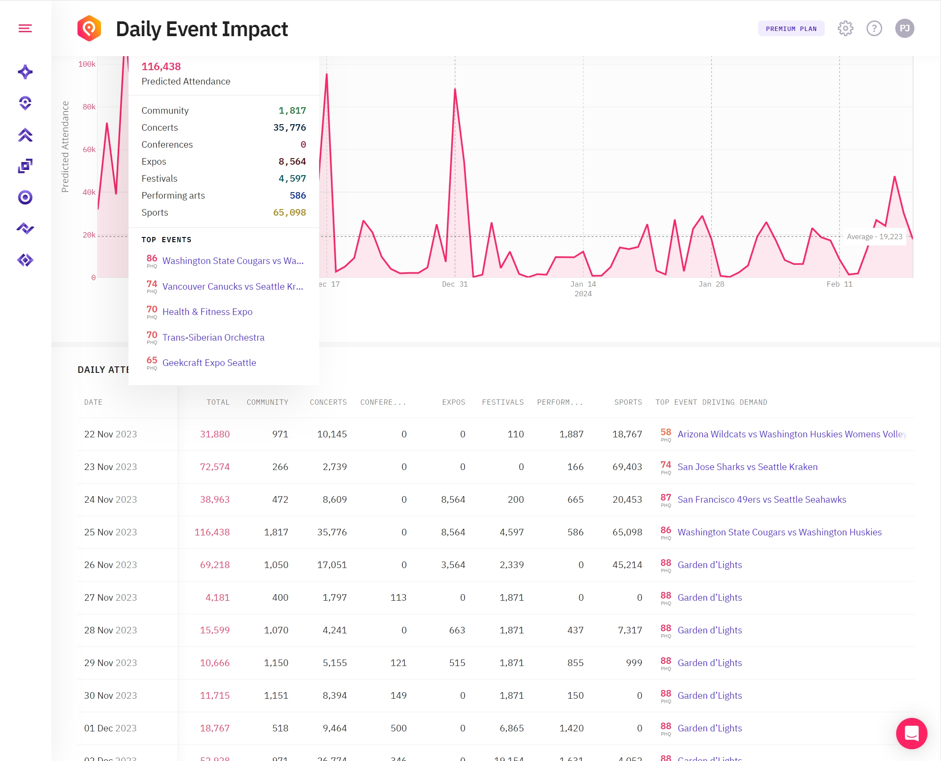Click the 116,438 total for 25 Nov

(x=212, y=532)
